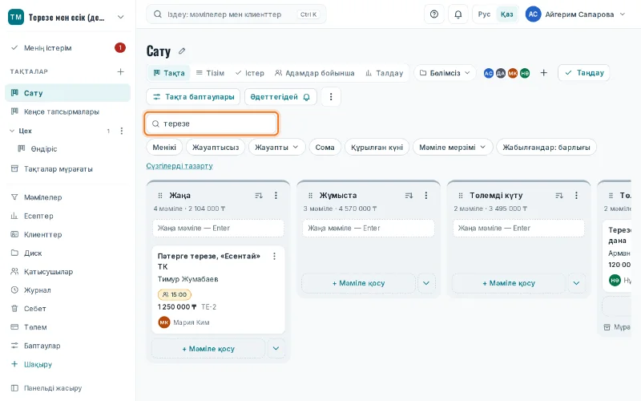
Task: Enable Таңдау selection mode
Action: pos(584,73)
